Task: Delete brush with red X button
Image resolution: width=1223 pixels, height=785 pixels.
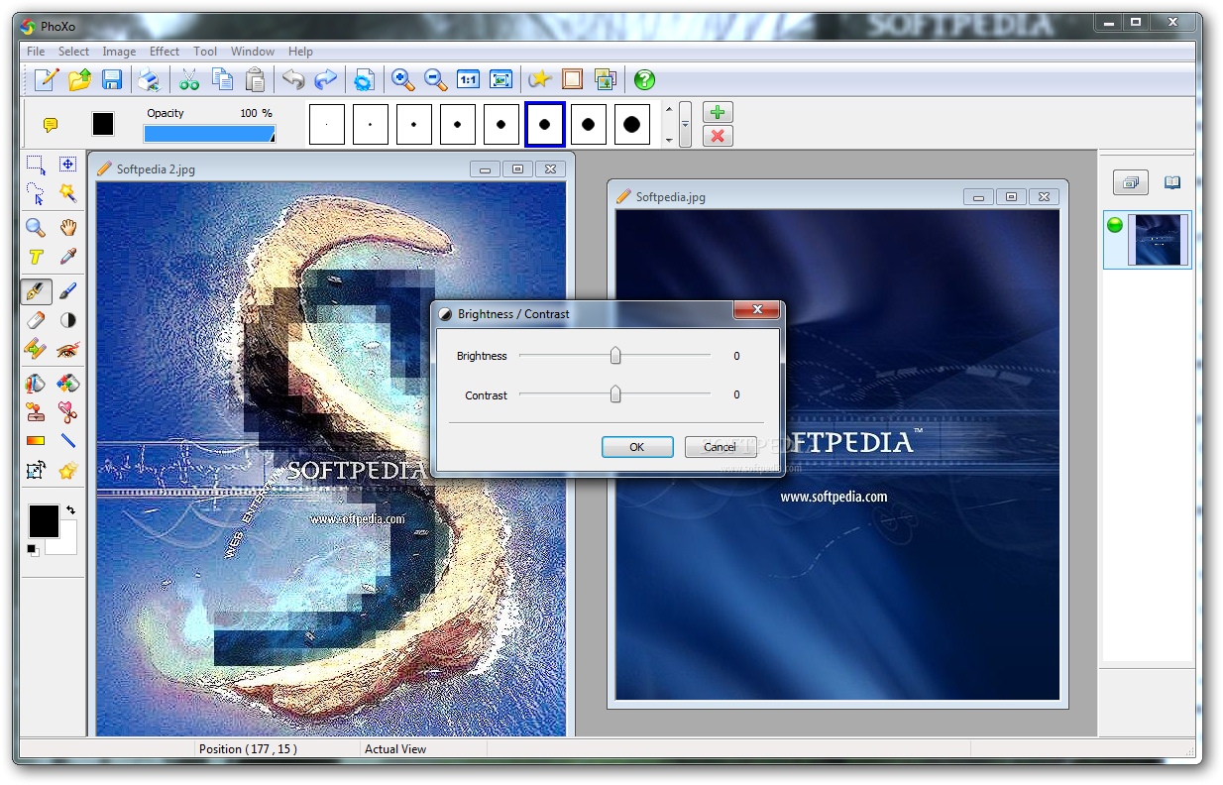Action: pos(718,137)
